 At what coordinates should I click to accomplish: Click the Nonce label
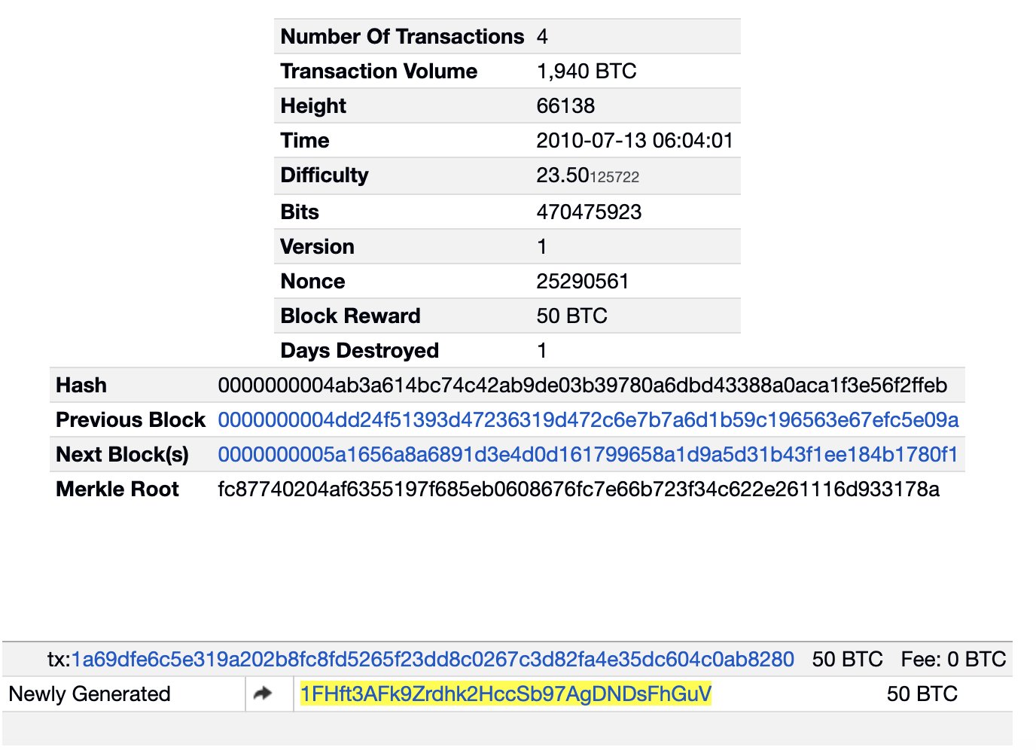[312, 281]
